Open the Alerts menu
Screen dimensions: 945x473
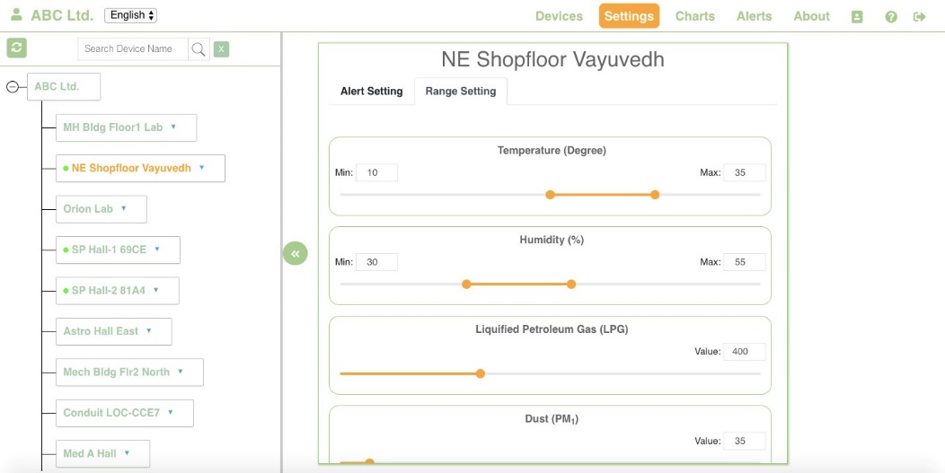point(754,16)
